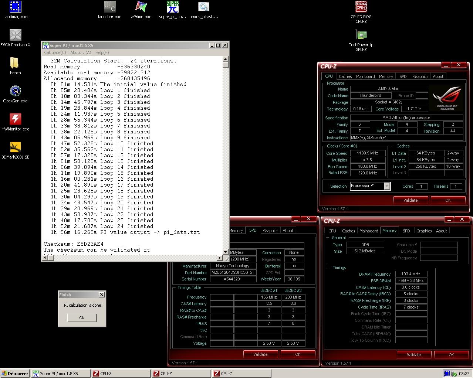
Task: Minimize the top CPU-Z window
Action: 446,65
